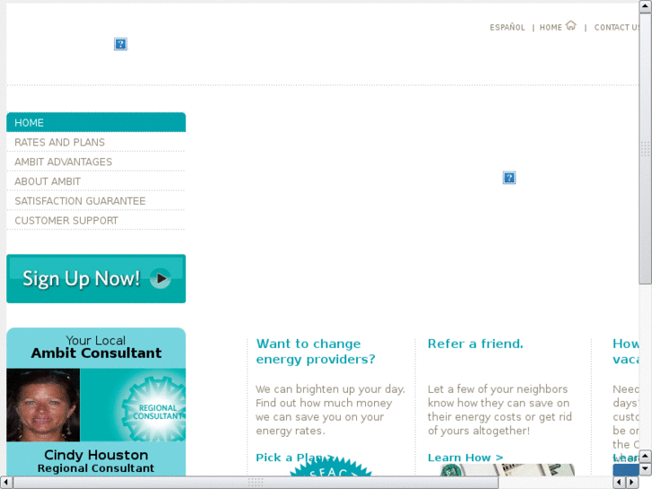
Task: Click the Refer a friend. heading
Action: [x=475, y=344]
